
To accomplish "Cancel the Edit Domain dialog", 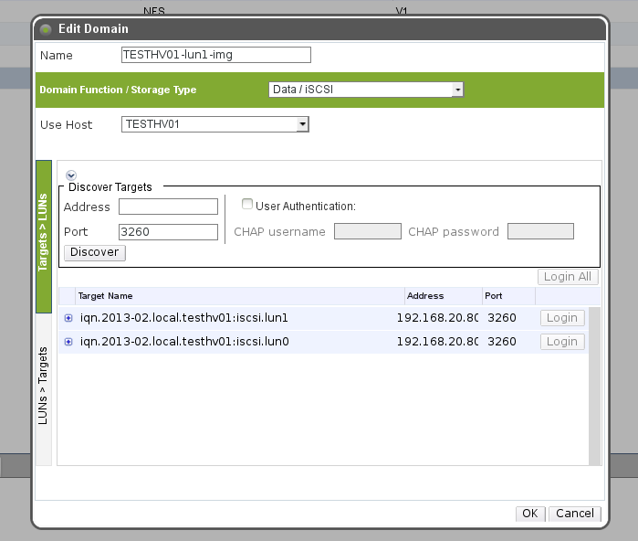I will pos(575,514).
